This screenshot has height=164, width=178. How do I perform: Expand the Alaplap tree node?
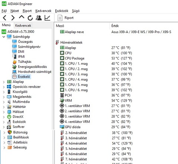coord(4,82)
